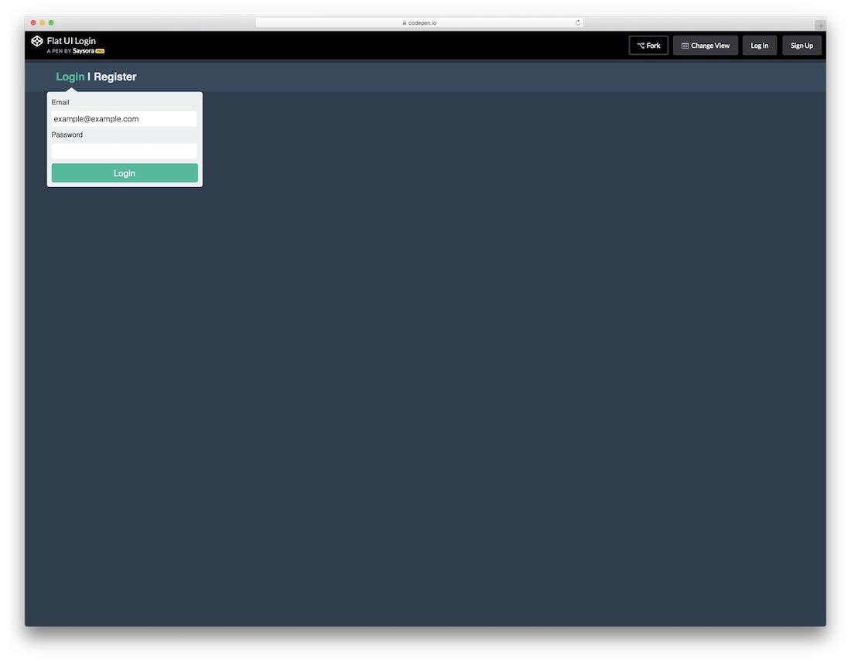Open a new browser tab with plus button
This screenshot has height=662, width=851.
[820, 26]
